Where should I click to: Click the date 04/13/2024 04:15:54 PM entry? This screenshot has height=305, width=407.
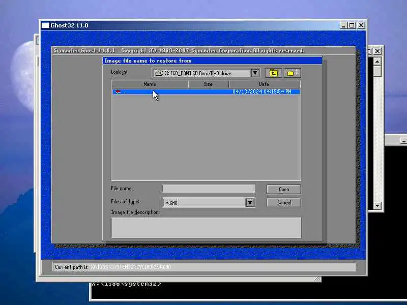pos(262,91)
